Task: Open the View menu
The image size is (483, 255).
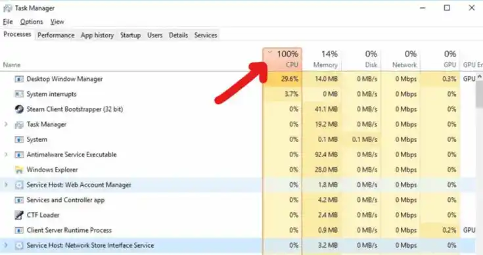Action: (x=57, y=22)
